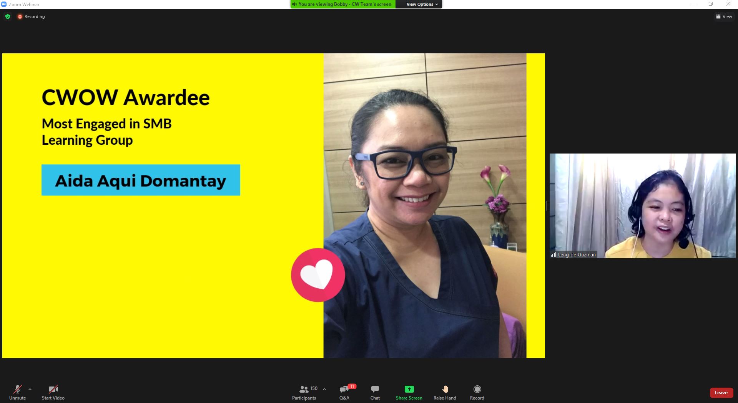738x403 pixels.
Task: Open the Participants panel
Action: pos(304,392)
